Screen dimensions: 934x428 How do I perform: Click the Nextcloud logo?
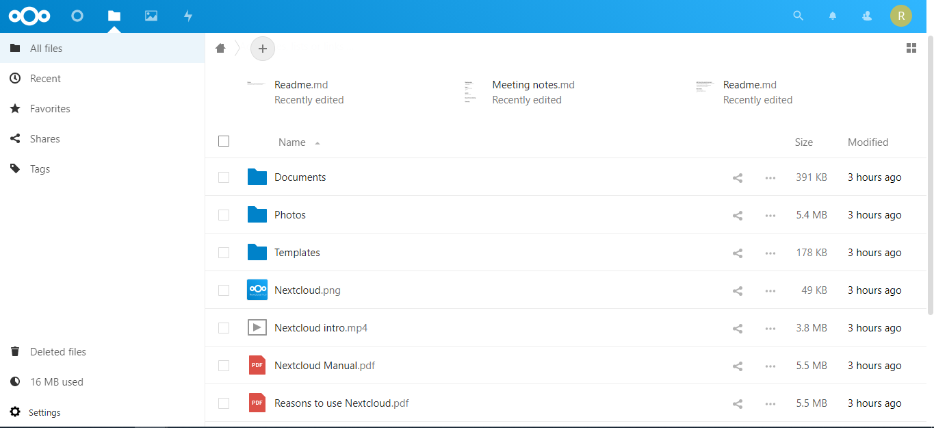tap(29, 15)
